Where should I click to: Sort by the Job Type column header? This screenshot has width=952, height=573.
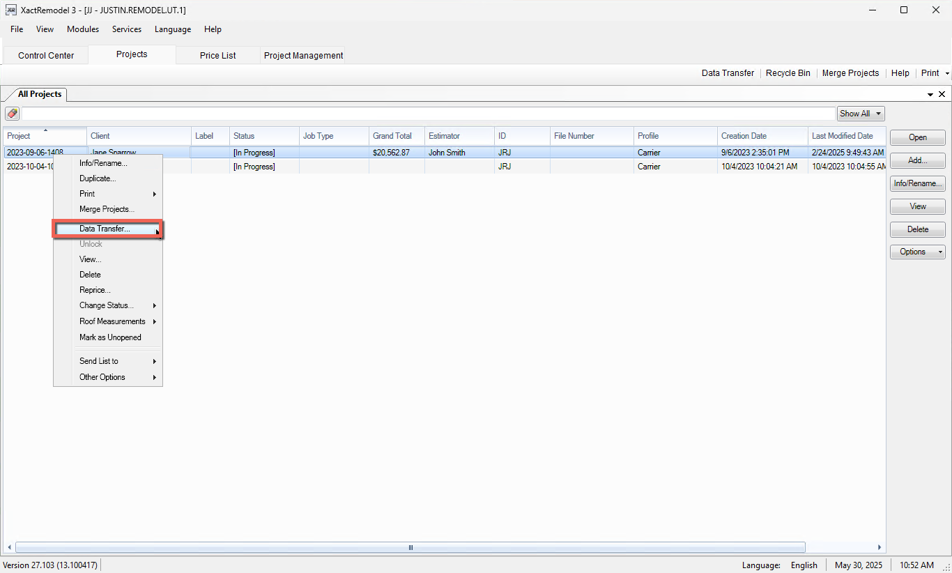335,136
